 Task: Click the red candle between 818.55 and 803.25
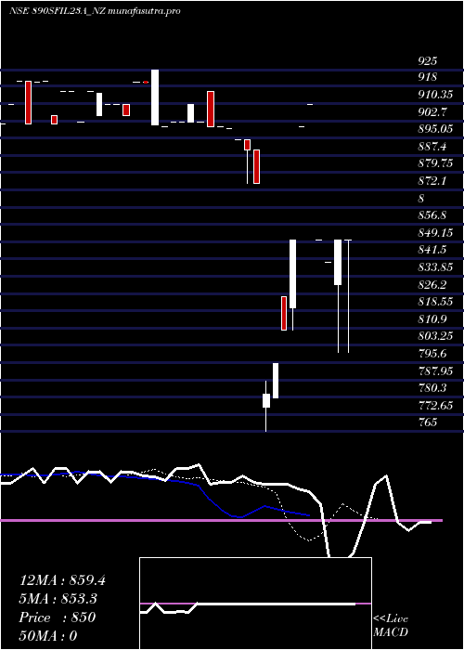point(284,313)
